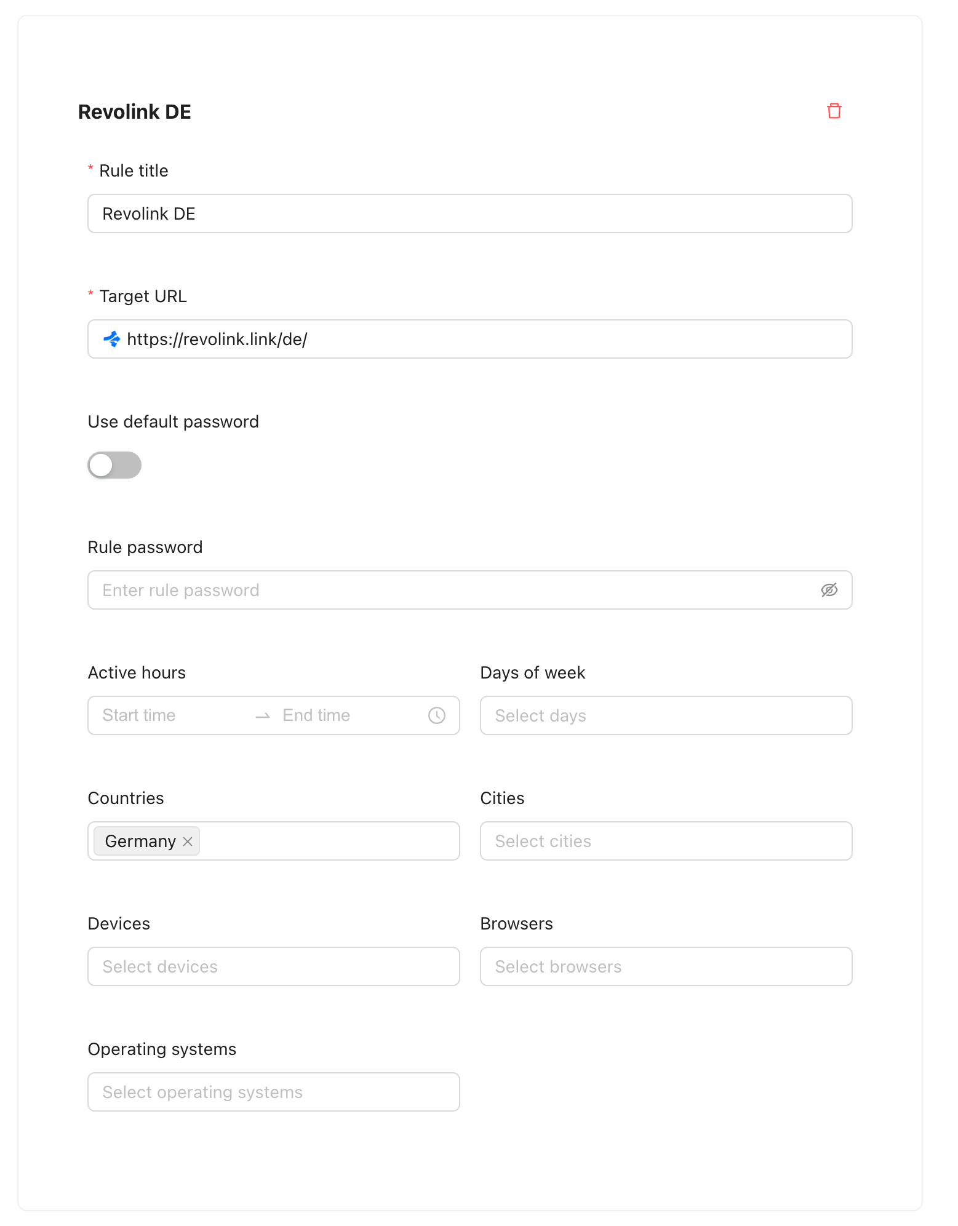Delete the Revolink DE rule via trash icon
Viewport: 958px width, 1226px height.
coord(834,111)
